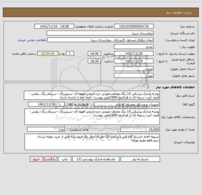Click the استان محل تحویل field
Screen dimensions: 202x195
(134, 69)
